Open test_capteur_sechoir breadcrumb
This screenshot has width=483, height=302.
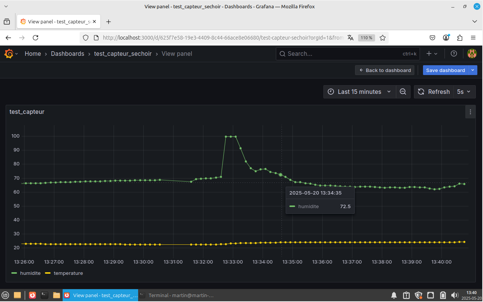click(123, 54)
